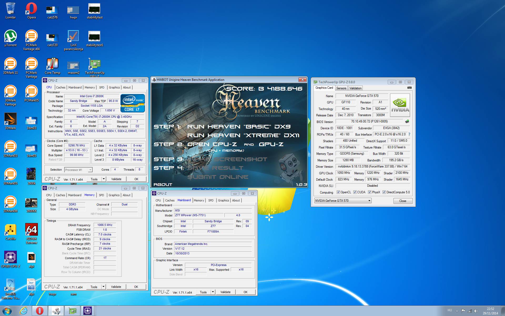The image size is (505, 316).
Task: Click Run Heaven "Basic" DX9
Action: coord(239,127)
